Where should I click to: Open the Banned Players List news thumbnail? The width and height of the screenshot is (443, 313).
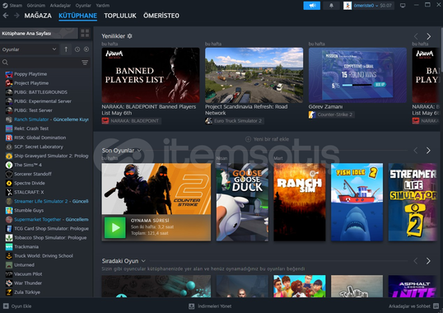pos(151,75)
